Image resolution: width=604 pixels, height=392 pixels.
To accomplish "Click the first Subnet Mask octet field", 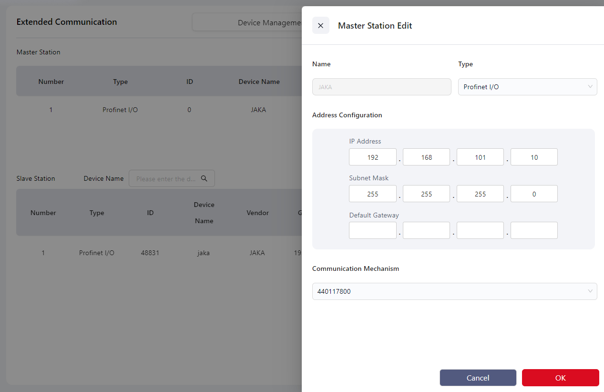I will pos(372,194).
